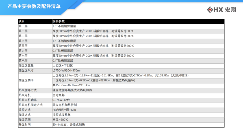
Task: Click the 项目 column header
Action: pyautogui.click(x=22, y=21)
